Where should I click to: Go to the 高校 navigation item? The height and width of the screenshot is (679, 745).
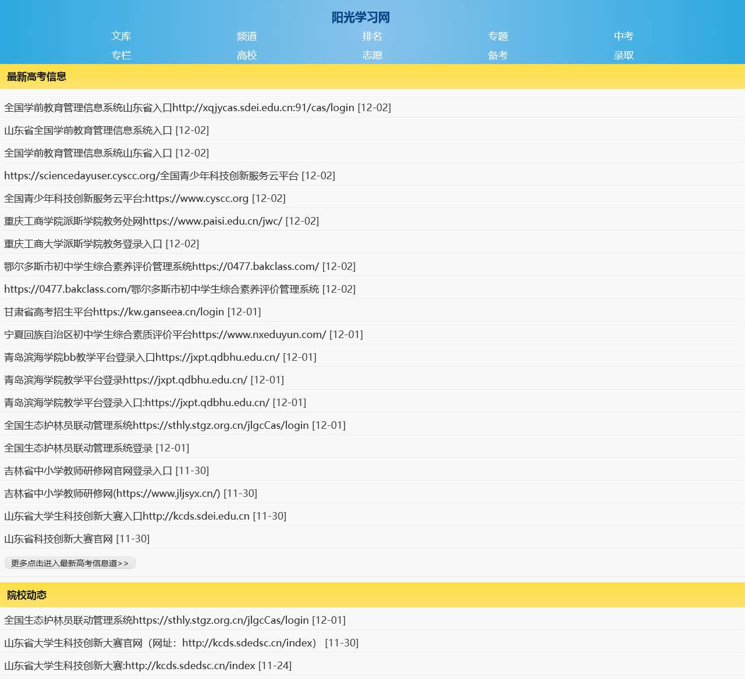[247, 55]
